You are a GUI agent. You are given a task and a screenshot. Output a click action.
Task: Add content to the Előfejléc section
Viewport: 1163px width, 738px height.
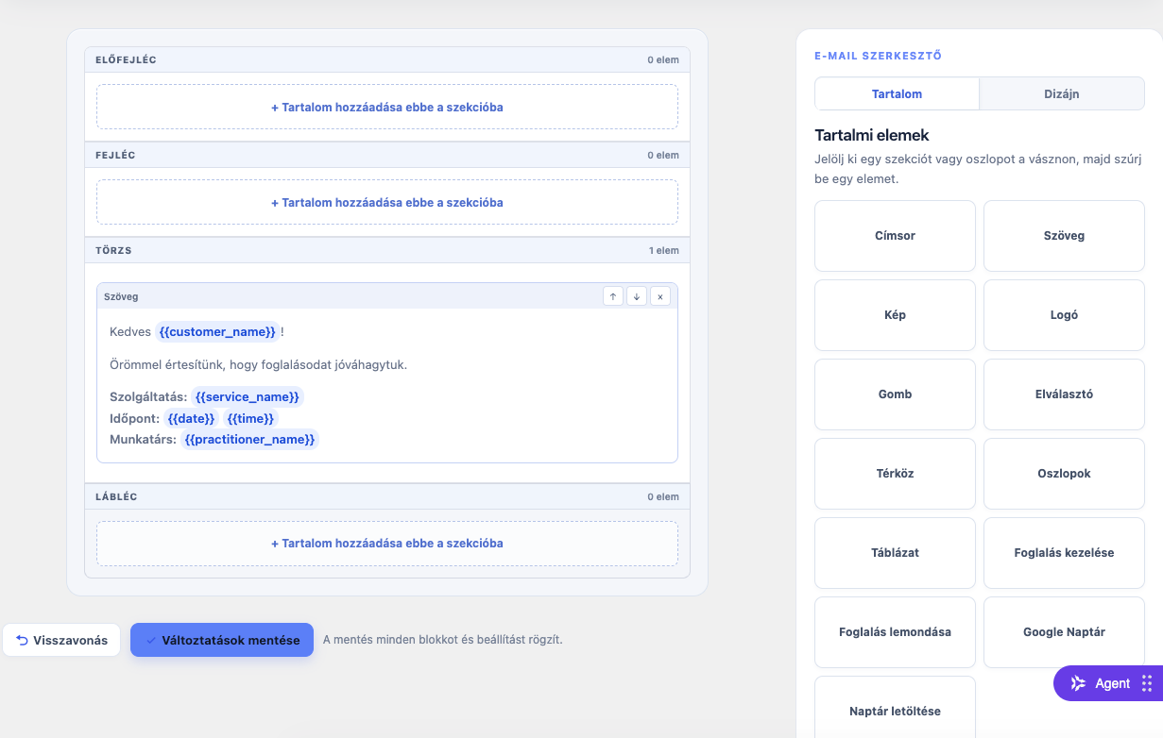pos(387,108)
